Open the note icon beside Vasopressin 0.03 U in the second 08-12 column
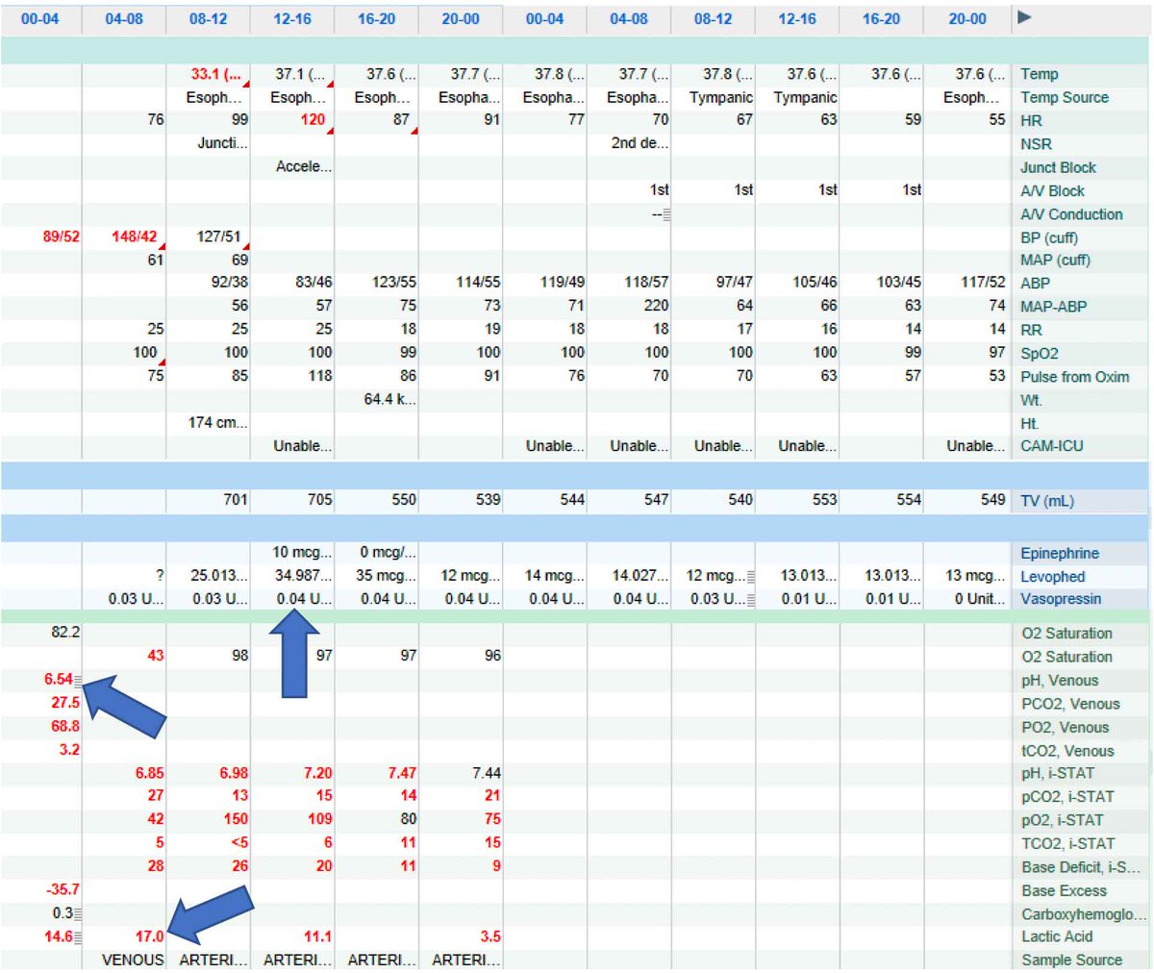Image resolution: width=1154 pixels, height=973 pixels. pyautogui.click(x=751, y=600)
